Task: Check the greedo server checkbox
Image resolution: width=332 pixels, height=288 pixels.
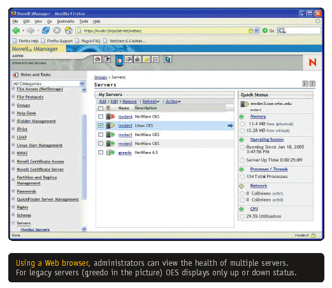Action: pyautogui.click(x=101, y=153)
